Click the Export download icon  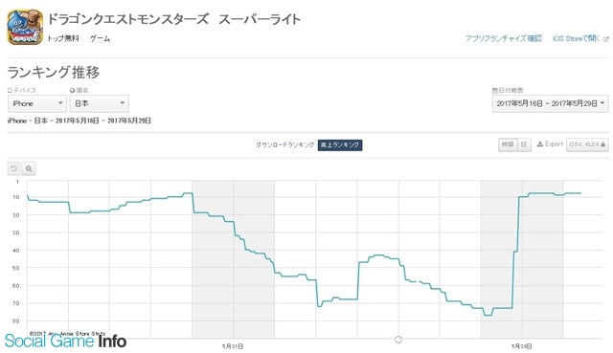tap(540, 144)
